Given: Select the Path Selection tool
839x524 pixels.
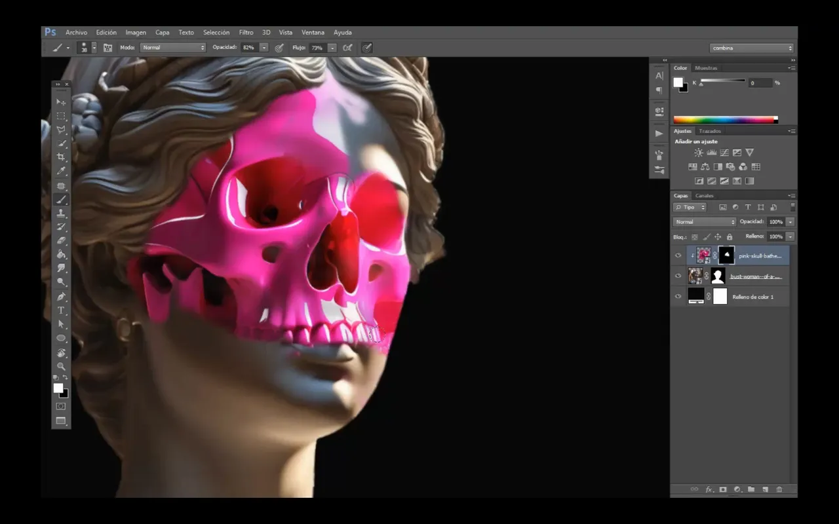Looking at the screenshot, I should pyautogui.click(x=61, y=324).
